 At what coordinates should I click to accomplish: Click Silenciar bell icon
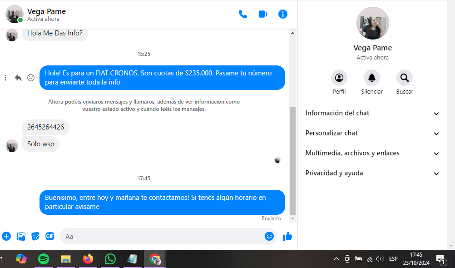pyautogui.click(x=372, y=78)
